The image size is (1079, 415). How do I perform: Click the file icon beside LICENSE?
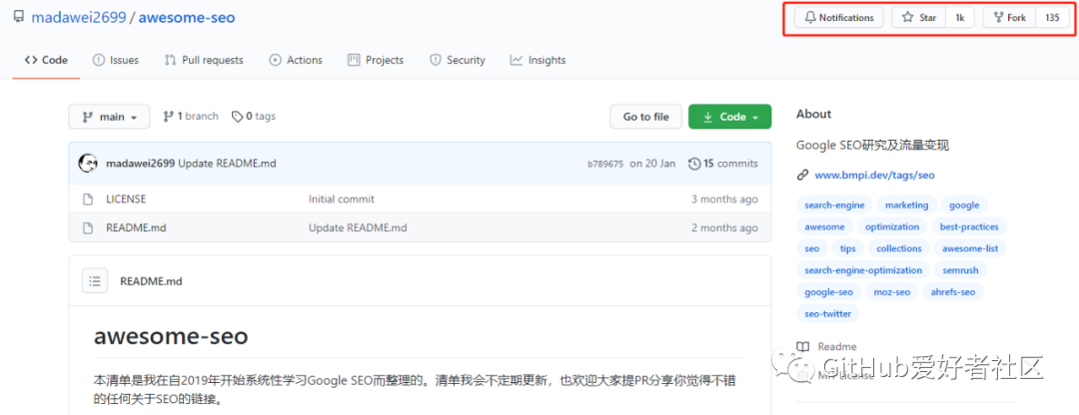coord(87,200)
